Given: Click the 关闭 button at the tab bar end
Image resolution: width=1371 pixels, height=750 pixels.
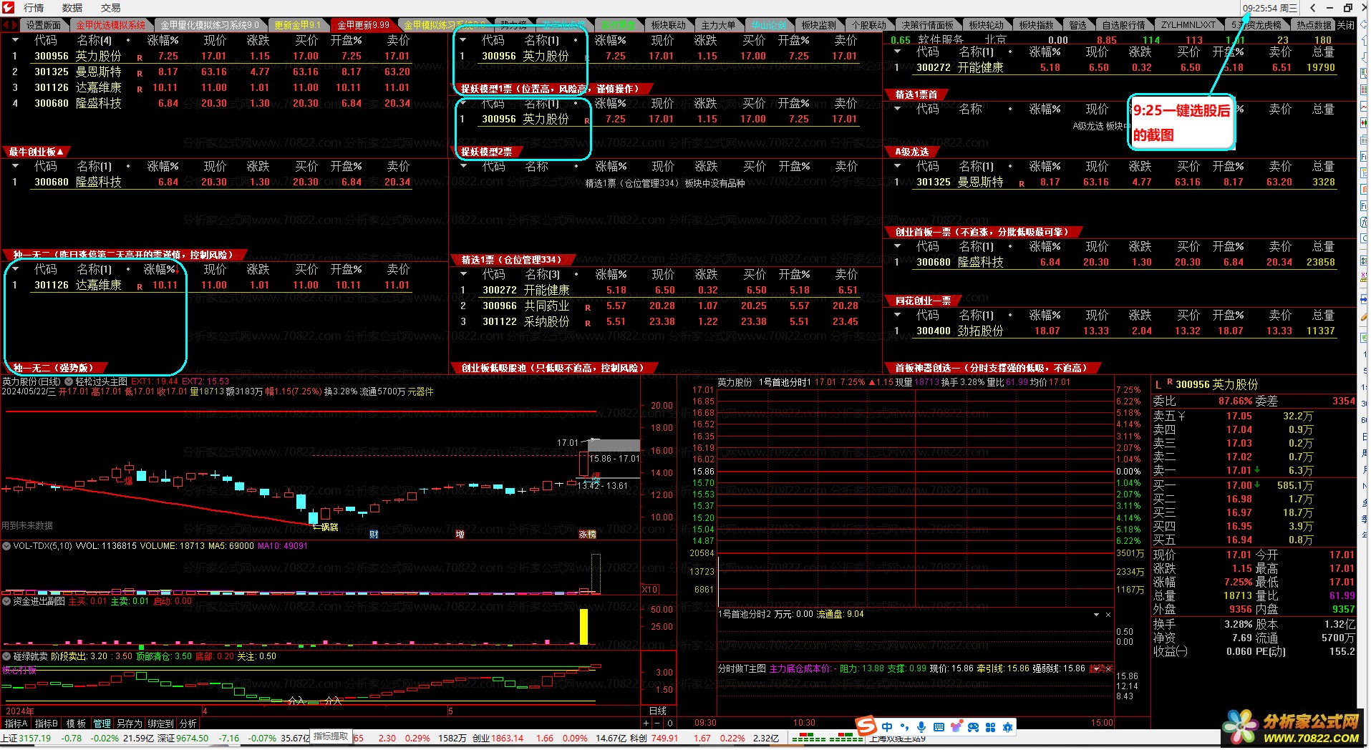Looking at the screenshot, I should pyautogui.click(x=1346, y=25).
